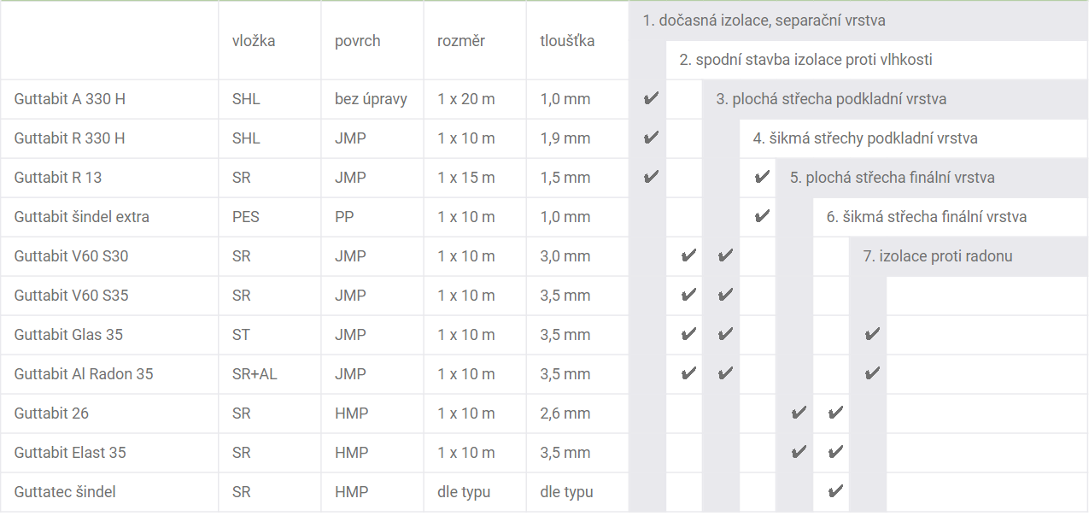The width and height of the screenshot is (1089, 516).
Task: Click the rightmost checkmark in the Guttabit 26 row
Action: (835, 413)
